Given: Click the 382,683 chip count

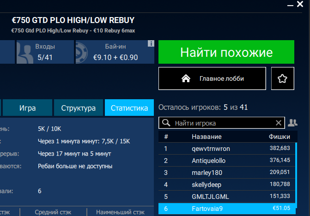Looking at the screenshot, I should click(280, 148).
